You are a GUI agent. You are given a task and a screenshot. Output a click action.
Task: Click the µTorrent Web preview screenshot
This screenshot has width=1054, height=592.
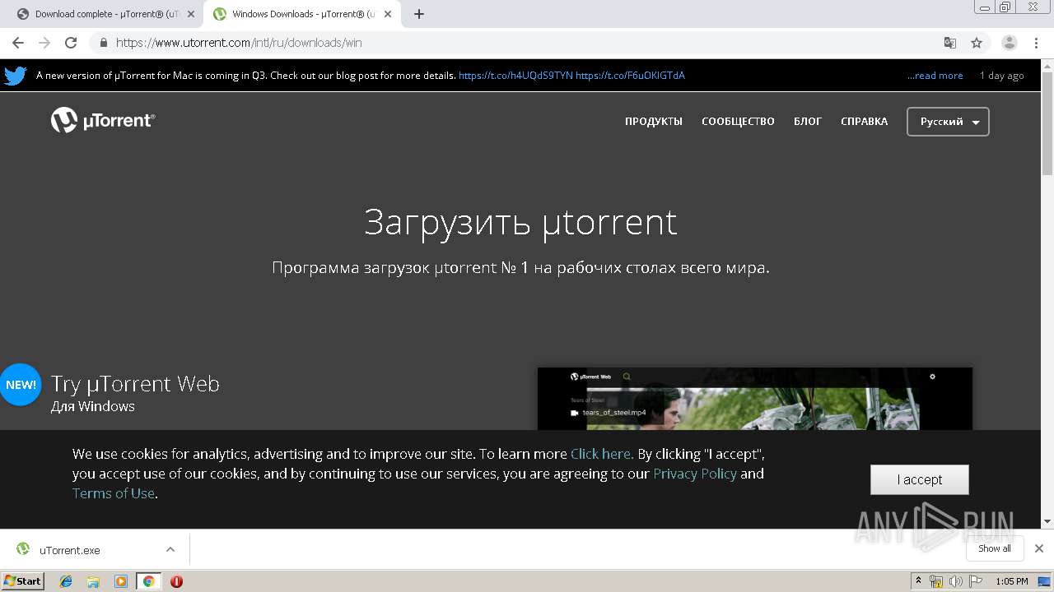pyautogui.click(x=755, y=399)
